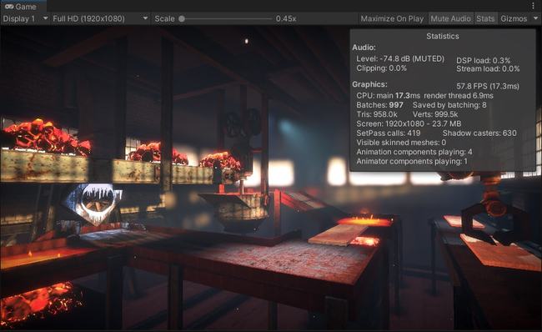Click the glowing coal pile on the upper-left shelf

(48, 138)
